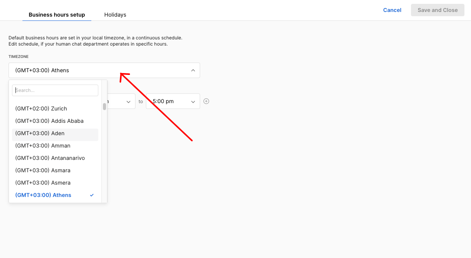Select the Business hours setup tab
The height and width of the screenshot is (258, 471).
57,15
